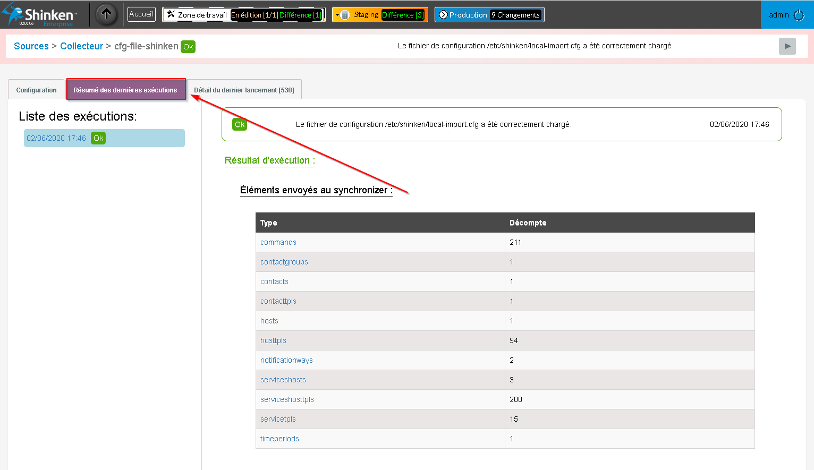The image size is (814, 470).
Task: Open the Accueil home button
Action: click(141, 14)
